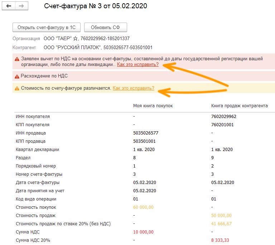
Task: Select the "Моя книга покупок" column header
Action: tap(153, 105)
